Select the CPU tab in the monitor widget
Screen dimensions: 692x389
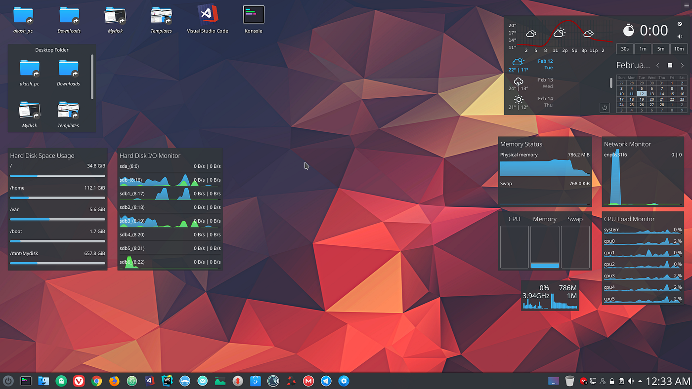[514, 219]
